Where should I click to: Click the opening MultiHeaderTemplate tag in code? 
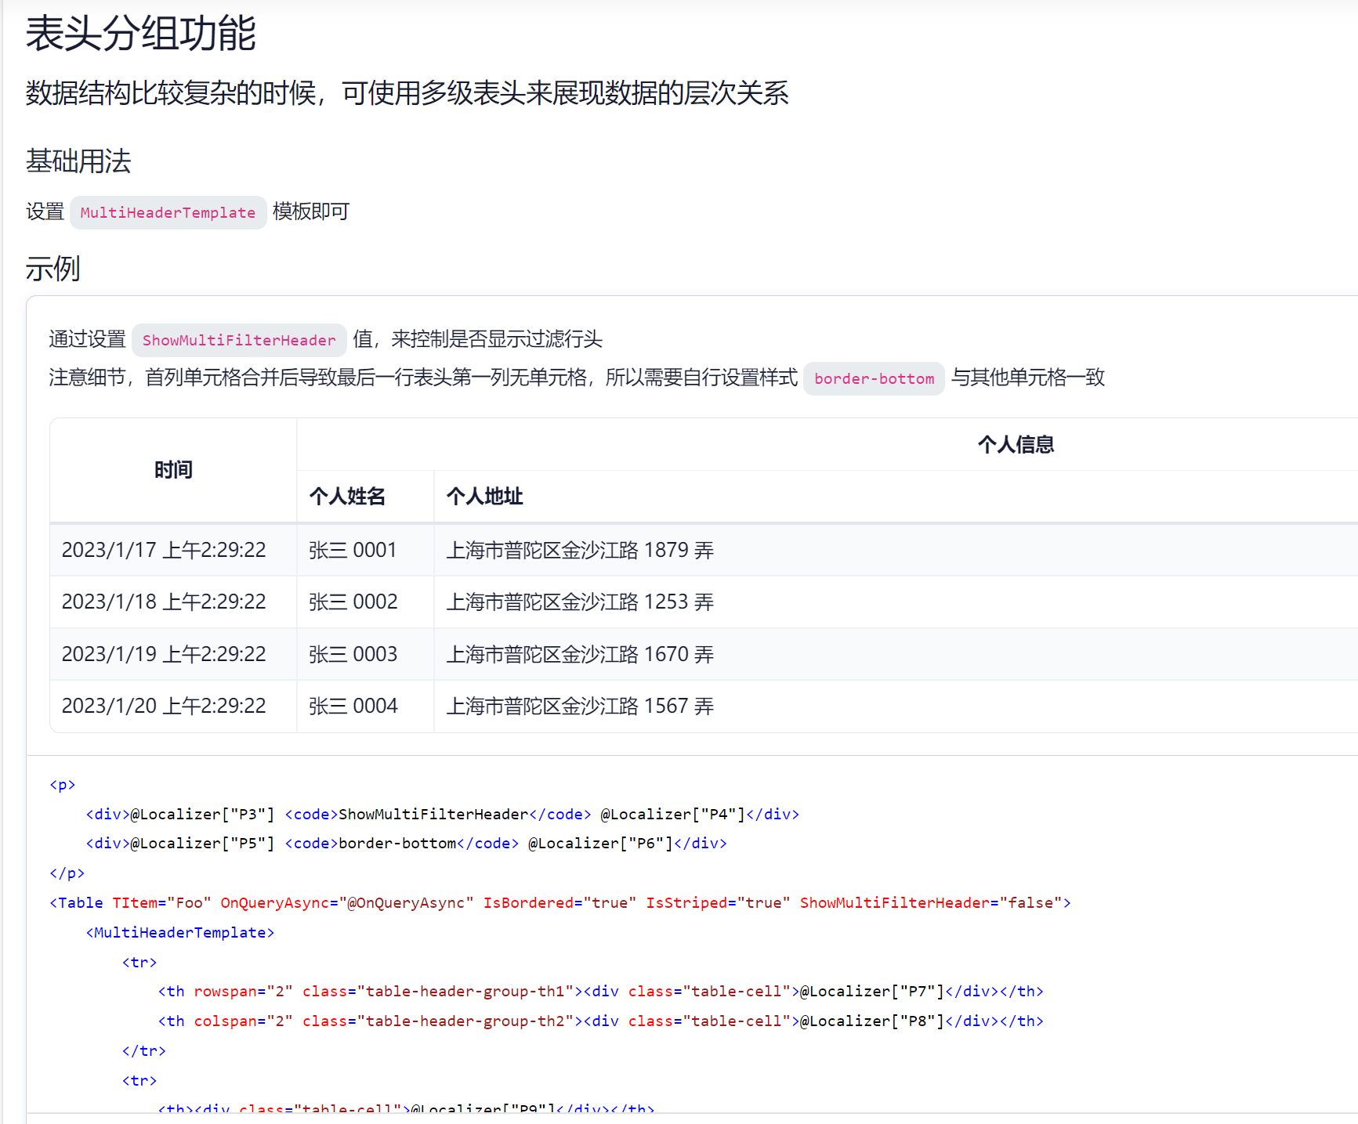coord(180,932)
